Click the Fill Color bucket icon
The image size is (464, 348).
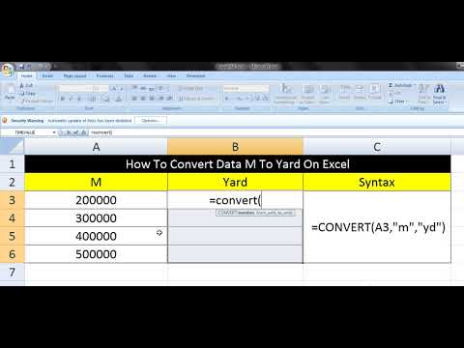click(105, 99)
